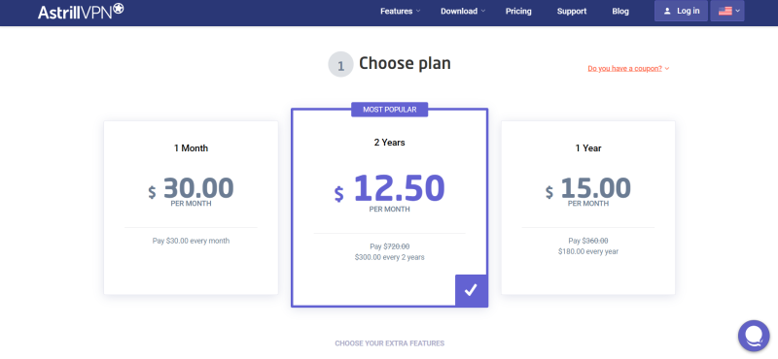Expand the Download menu chevron

click(482, 11)
